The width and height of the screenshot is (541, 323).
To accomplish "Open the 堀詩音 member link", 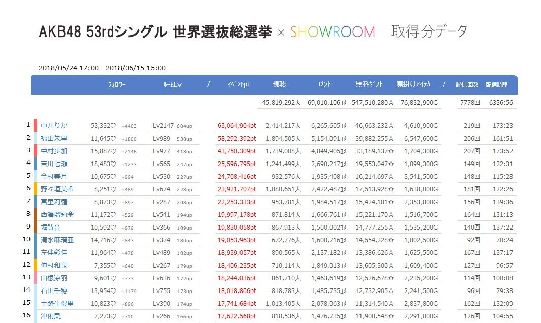I will pyautogui.click(x=51, y=228).
